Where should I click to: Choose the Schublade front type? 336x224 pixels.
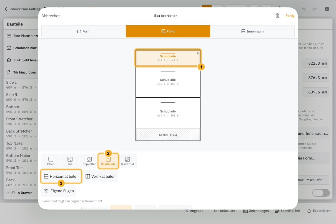tap(108, 161)
